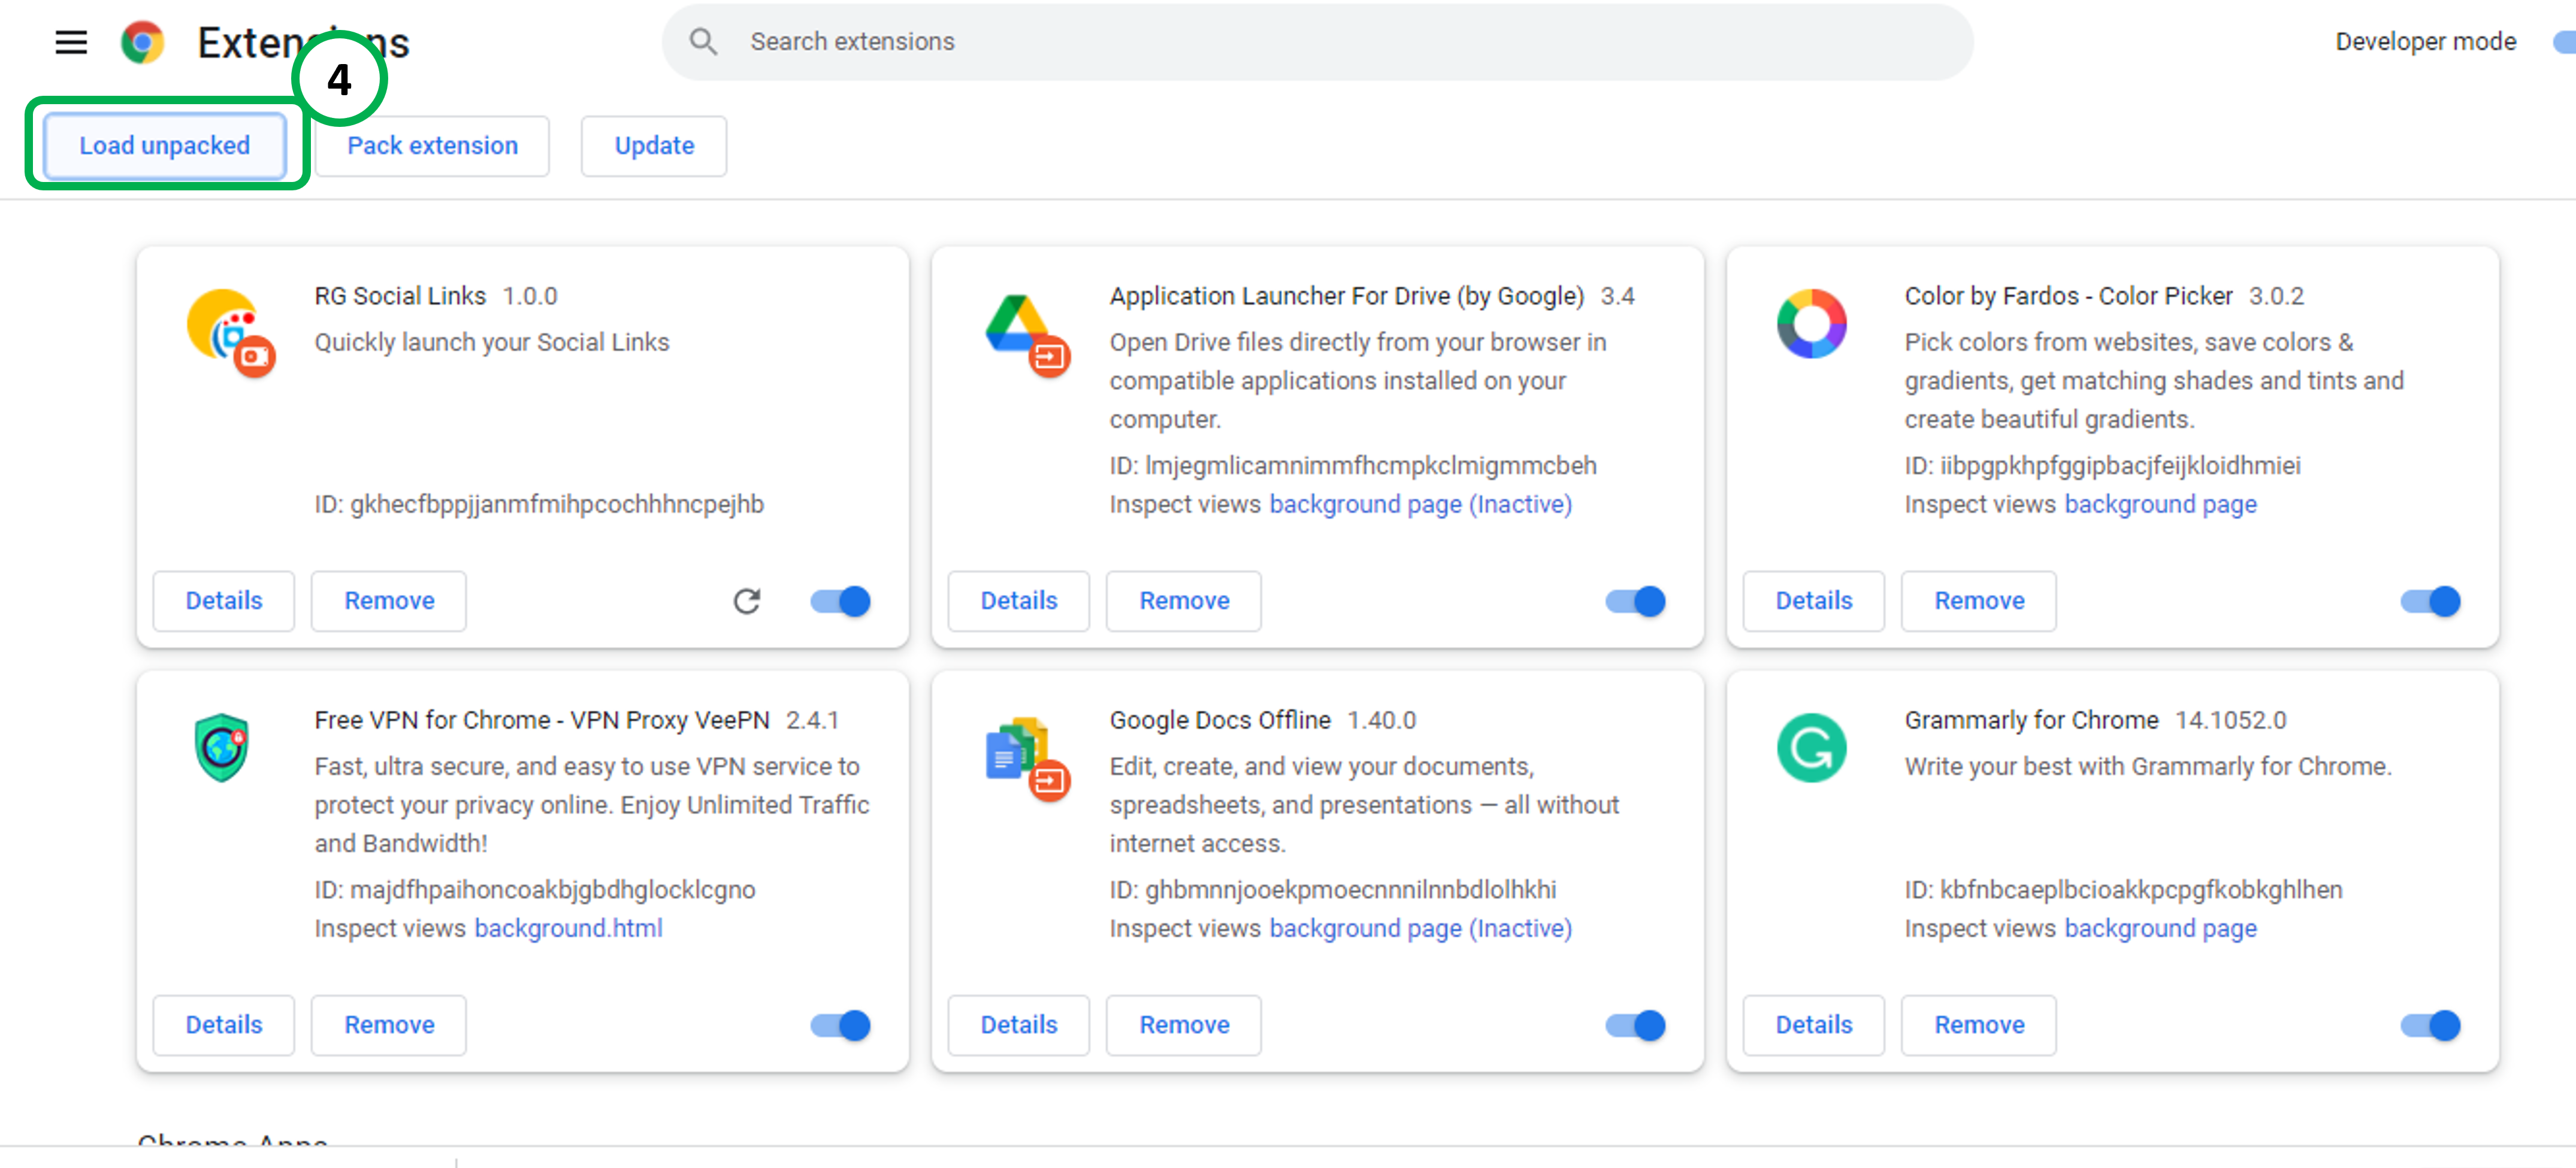This screenshot has width=2576, height=1168.
Task: Click the Developer mode label
Action: tap(2425, 42)
